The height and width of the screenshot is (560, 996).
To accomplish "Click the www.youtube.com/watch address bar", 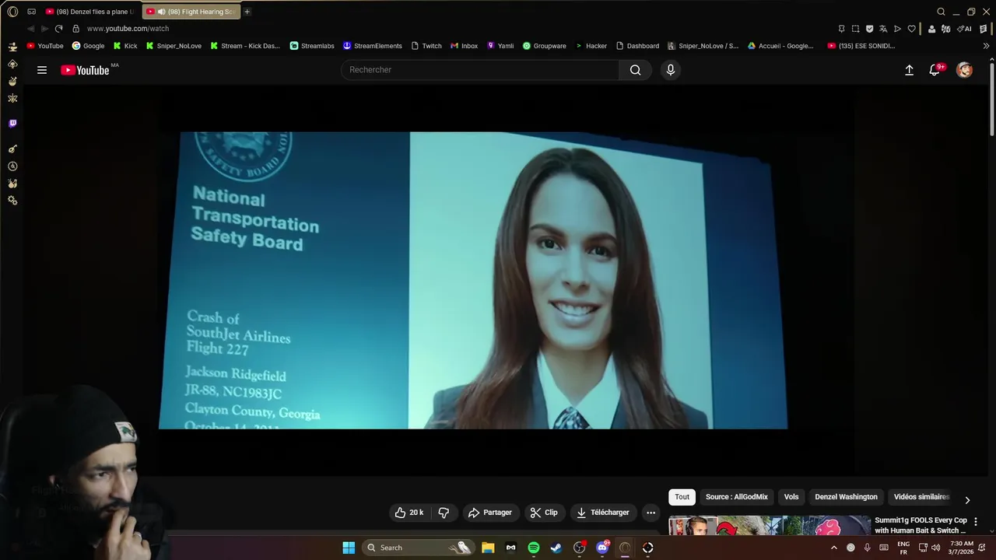I will pyautogui.click(x=128, y=29).
